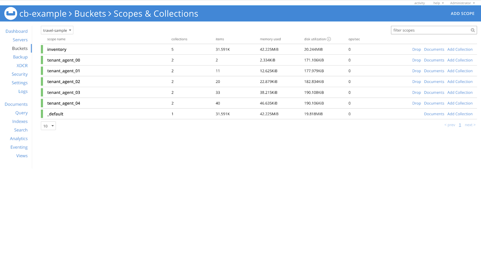
Task: Click the search magnifier in filter scopes
Action: coord(472,30)
